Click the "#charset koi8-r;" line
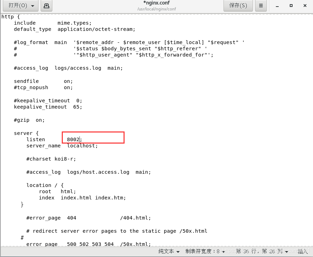 51,159
